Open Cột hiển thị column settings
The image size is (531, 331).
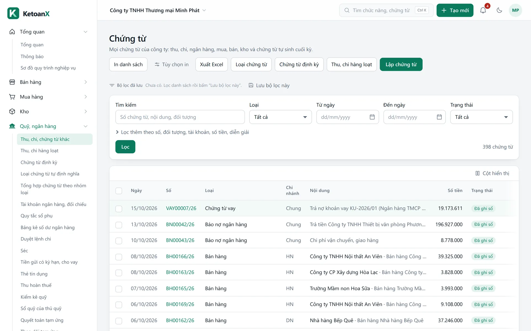(492, 173)
